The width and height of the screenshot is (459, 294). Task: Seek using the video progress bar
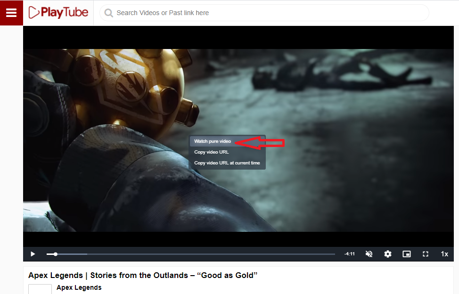coord(190,254)
